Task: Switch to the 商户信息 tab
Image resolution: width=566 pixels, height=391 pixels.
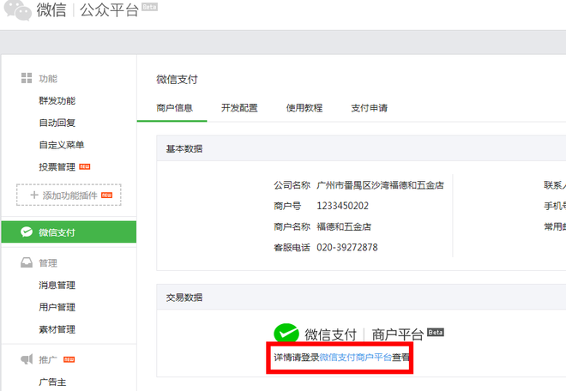Action: [x=174, y=107]
